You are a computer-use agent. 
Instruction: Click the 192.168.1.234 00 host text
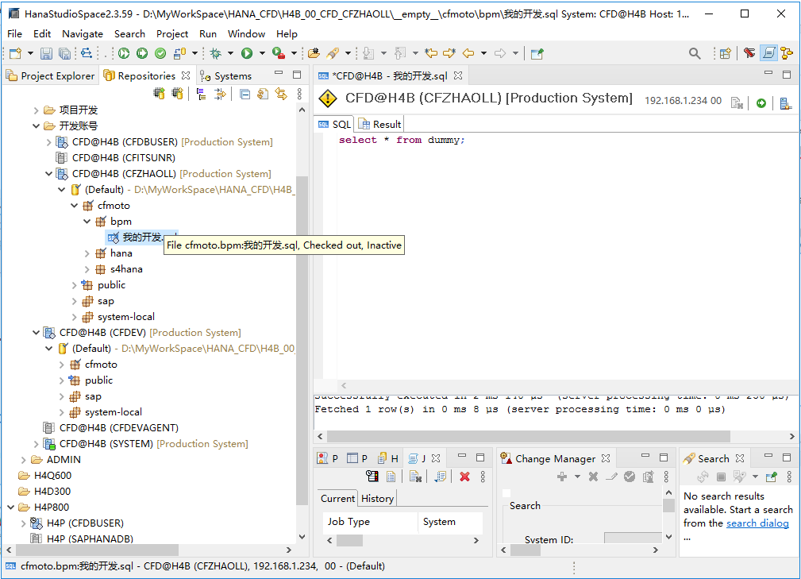683,101
